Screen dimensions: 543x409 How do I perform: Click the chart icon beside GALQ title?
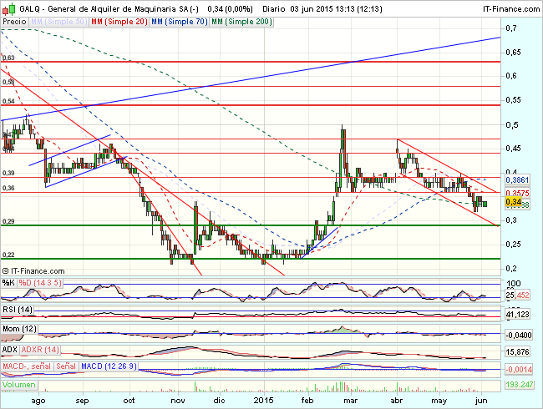pyautogui.click(x=6, y=6)
